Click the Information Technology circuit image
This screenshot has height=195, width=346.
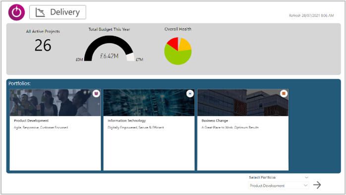tap(149, 103)
